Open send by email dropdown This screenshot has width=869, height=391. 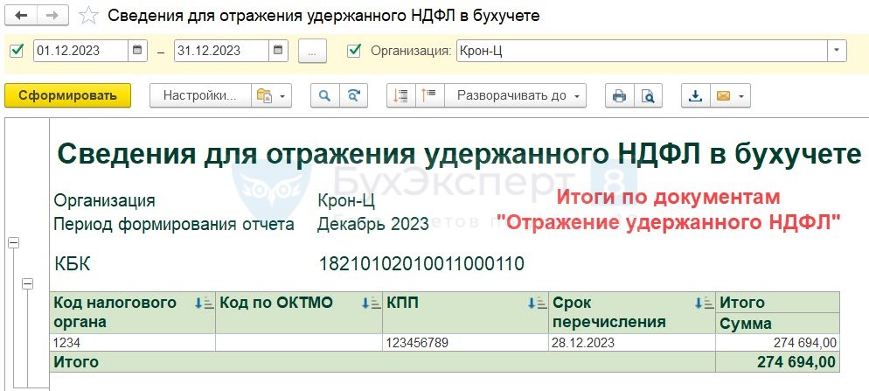point(730,95)
